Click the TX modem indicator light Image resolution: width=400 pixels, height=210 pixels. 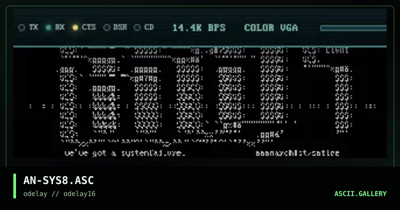point(22,28)
